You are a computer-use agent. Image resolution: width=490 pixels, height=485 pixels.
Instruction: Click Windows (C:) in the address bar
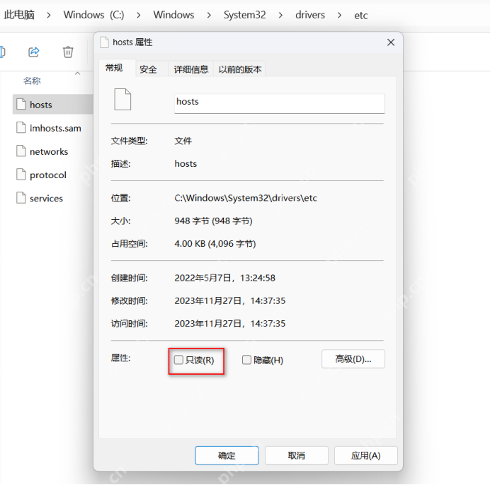coord(93,15)
